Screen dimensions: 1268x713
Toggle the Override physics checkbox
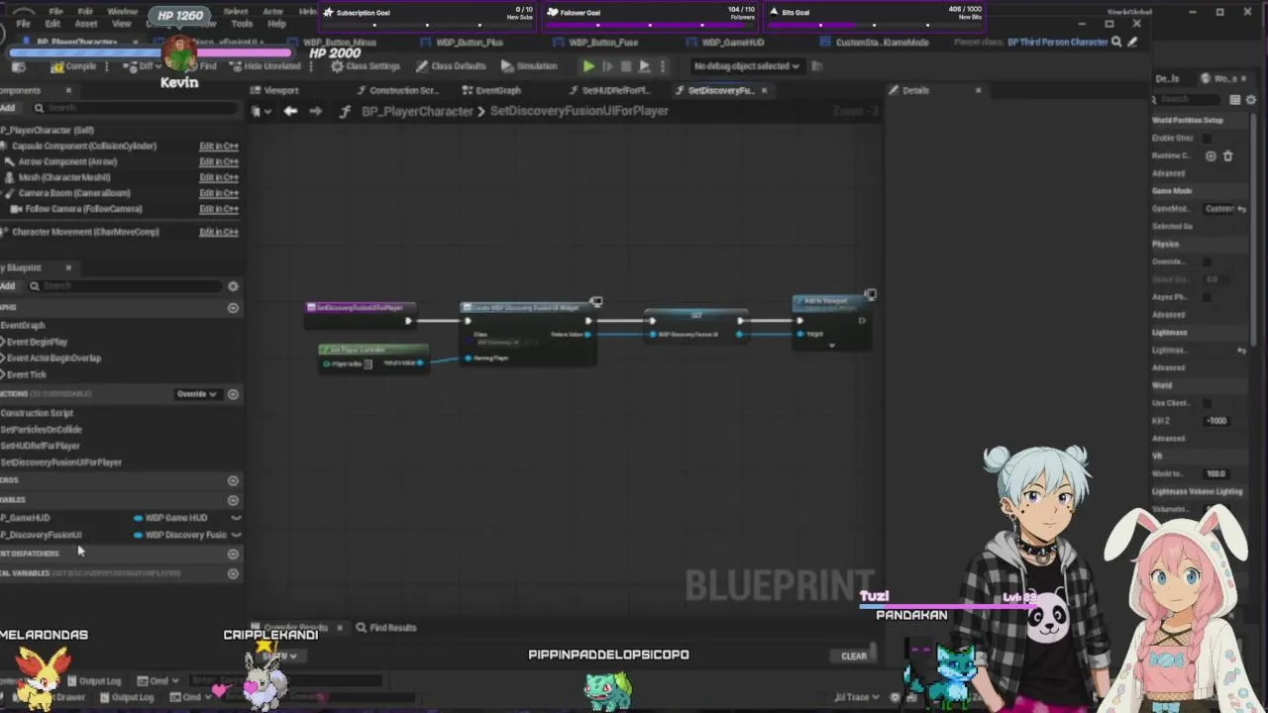pyautogui.click(x=1207, y=261)
